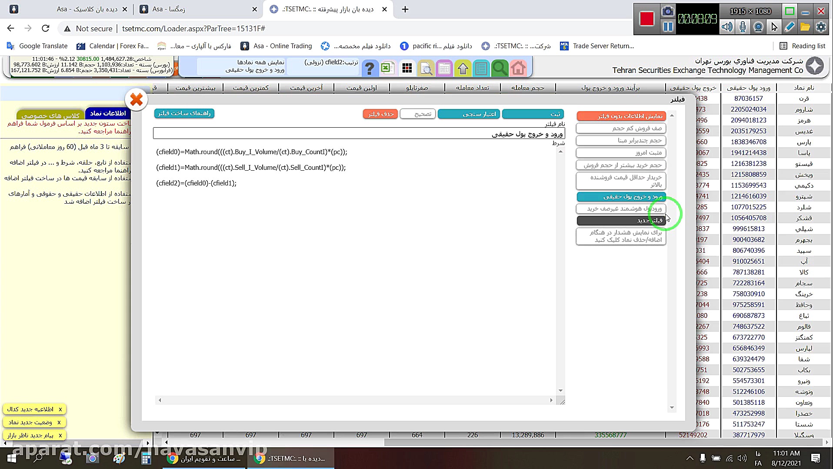Toggle the alert on add/remove symbol option
This screenshot has width=833, height=469.
coord(621,236)
